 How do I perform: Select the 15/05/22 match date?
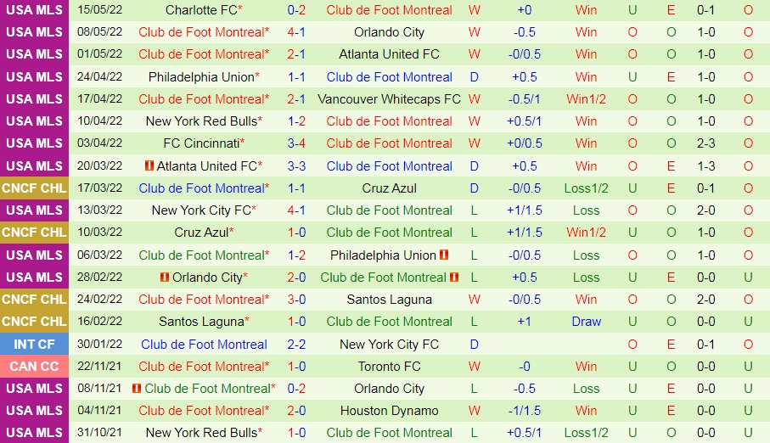tap(99, 10)
